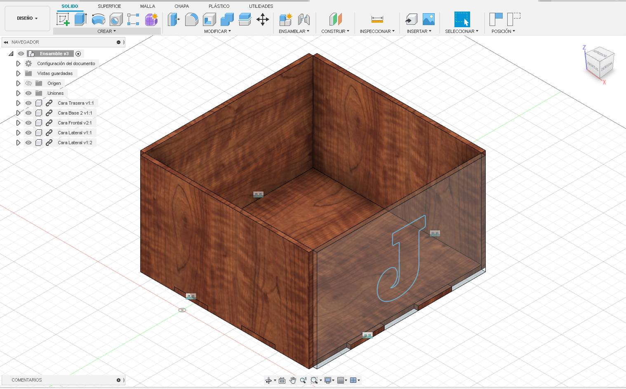This screenshot has height=389, width=626.
Task: Toggle visibility of Ensamble v3
Action: pos(21,54)
